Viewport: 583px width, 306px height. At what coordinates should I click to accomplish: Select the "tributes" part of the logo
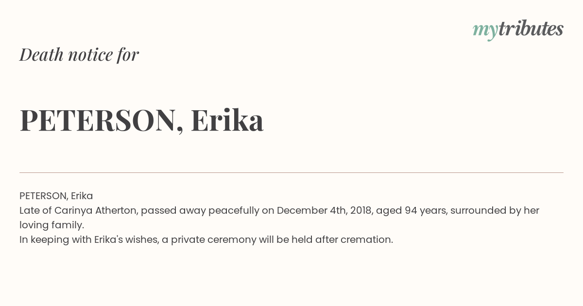pos(531,29)
